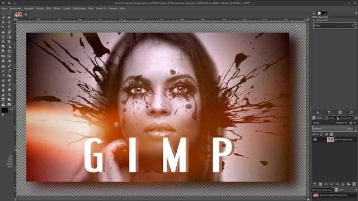Open the tool options dock configuration menu
The height and width of the screenshot is (201, 358).
click(356, 13)
